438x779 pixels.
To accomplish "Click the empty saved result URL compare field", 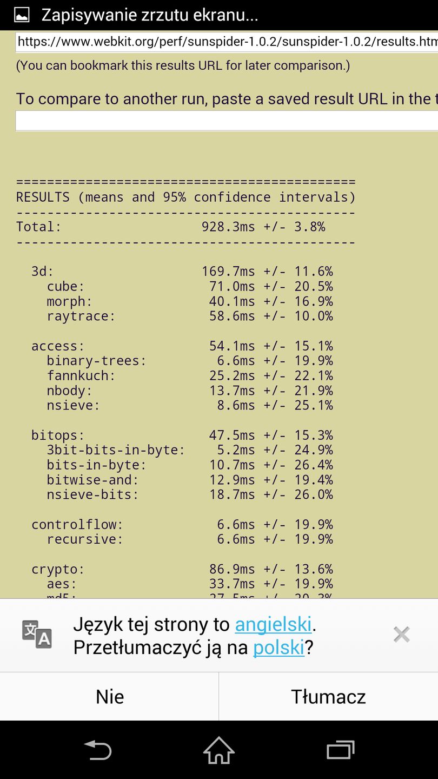I will [227, 121].
